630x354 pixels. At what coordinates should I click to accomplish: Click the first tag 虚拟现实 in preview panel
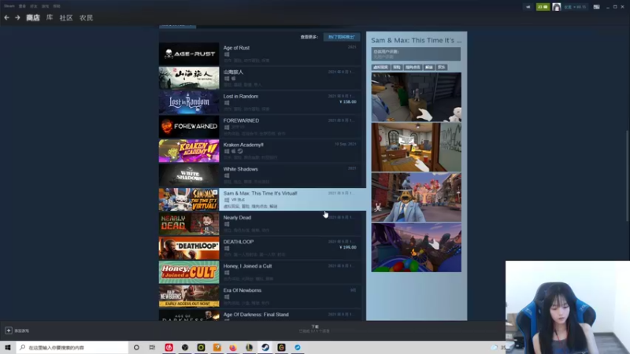click(x=380, y=68)
